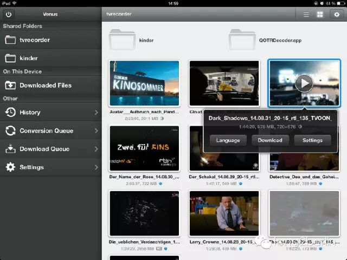
Task: Select the Cloud video thumbnail
Action: [x=224, y=83]
